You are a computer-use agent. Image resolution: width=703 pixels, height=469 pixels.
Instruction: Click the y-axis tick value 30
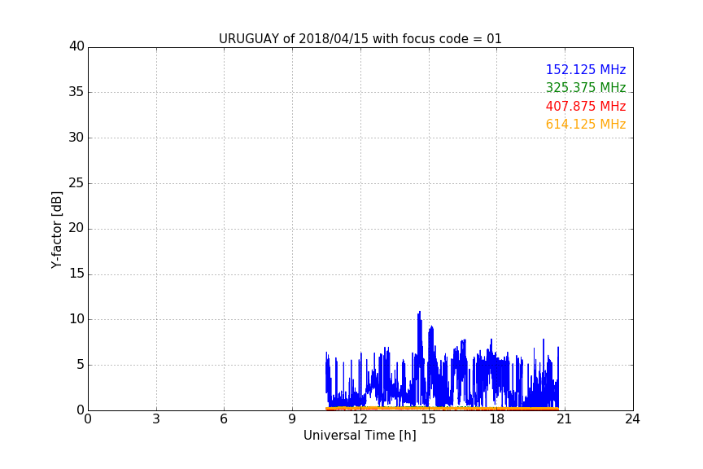[76, 138]
